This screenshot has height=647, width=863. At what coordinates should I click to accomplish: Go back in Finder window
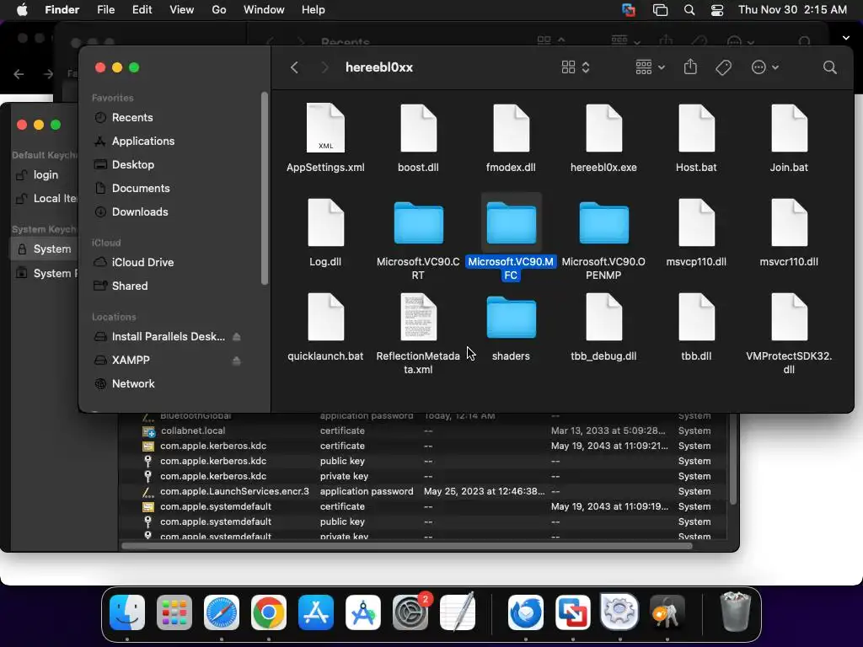tap(294, 67)
